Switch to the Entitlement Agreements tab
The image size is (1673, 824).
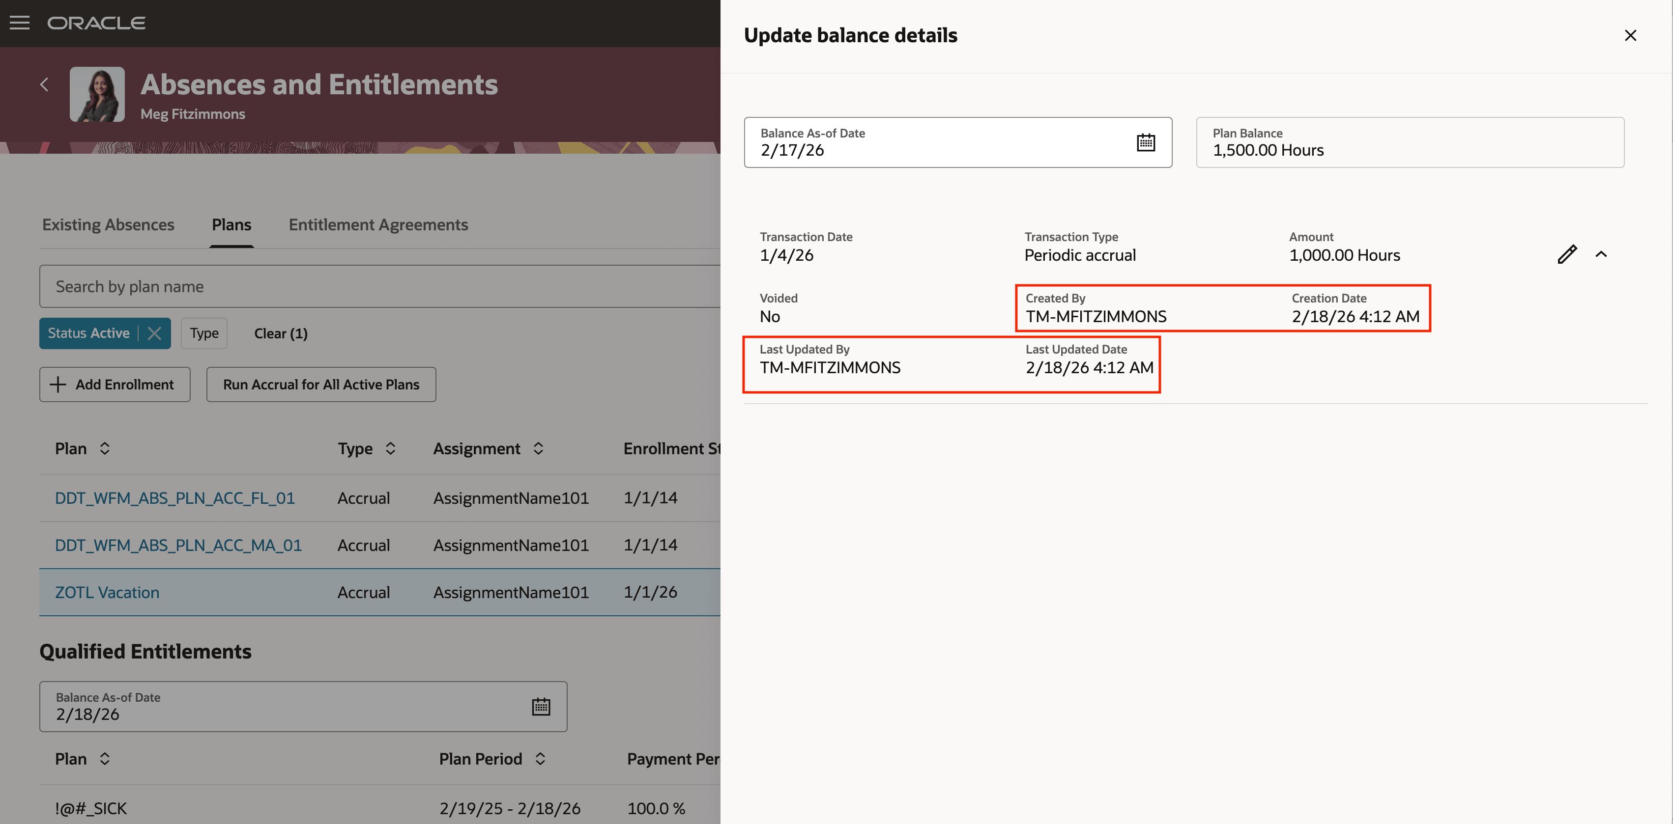[x=378, y=224]
